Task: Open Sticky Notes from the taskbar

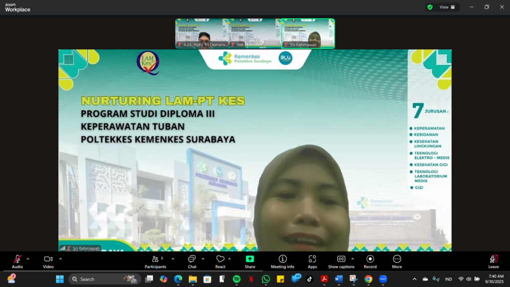Action: (280, 279)
